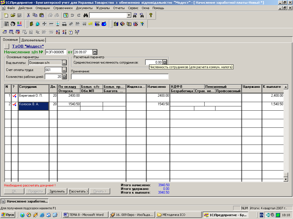Click the Paste clipboard icon
Image resolution: width=293 pixels, height=219 pixels.
pos(42,15)
